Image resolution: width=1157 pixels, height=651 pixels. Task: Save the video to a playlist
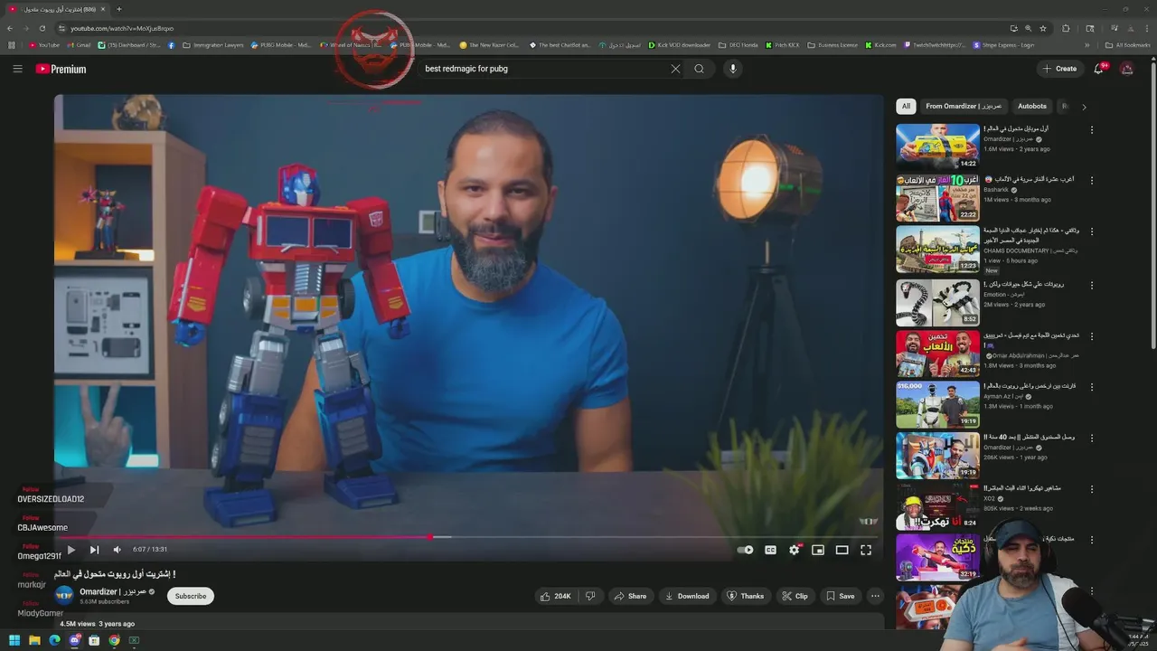coord(840,596)
